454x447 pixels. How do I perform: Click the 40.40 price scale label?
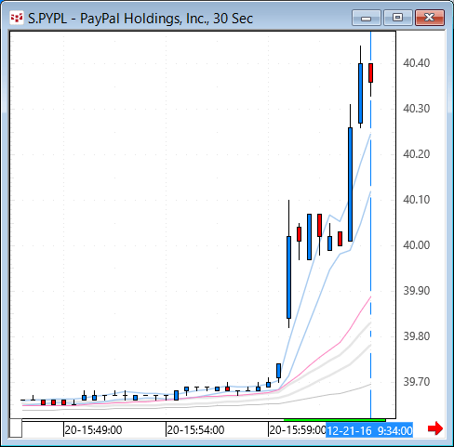417,63
